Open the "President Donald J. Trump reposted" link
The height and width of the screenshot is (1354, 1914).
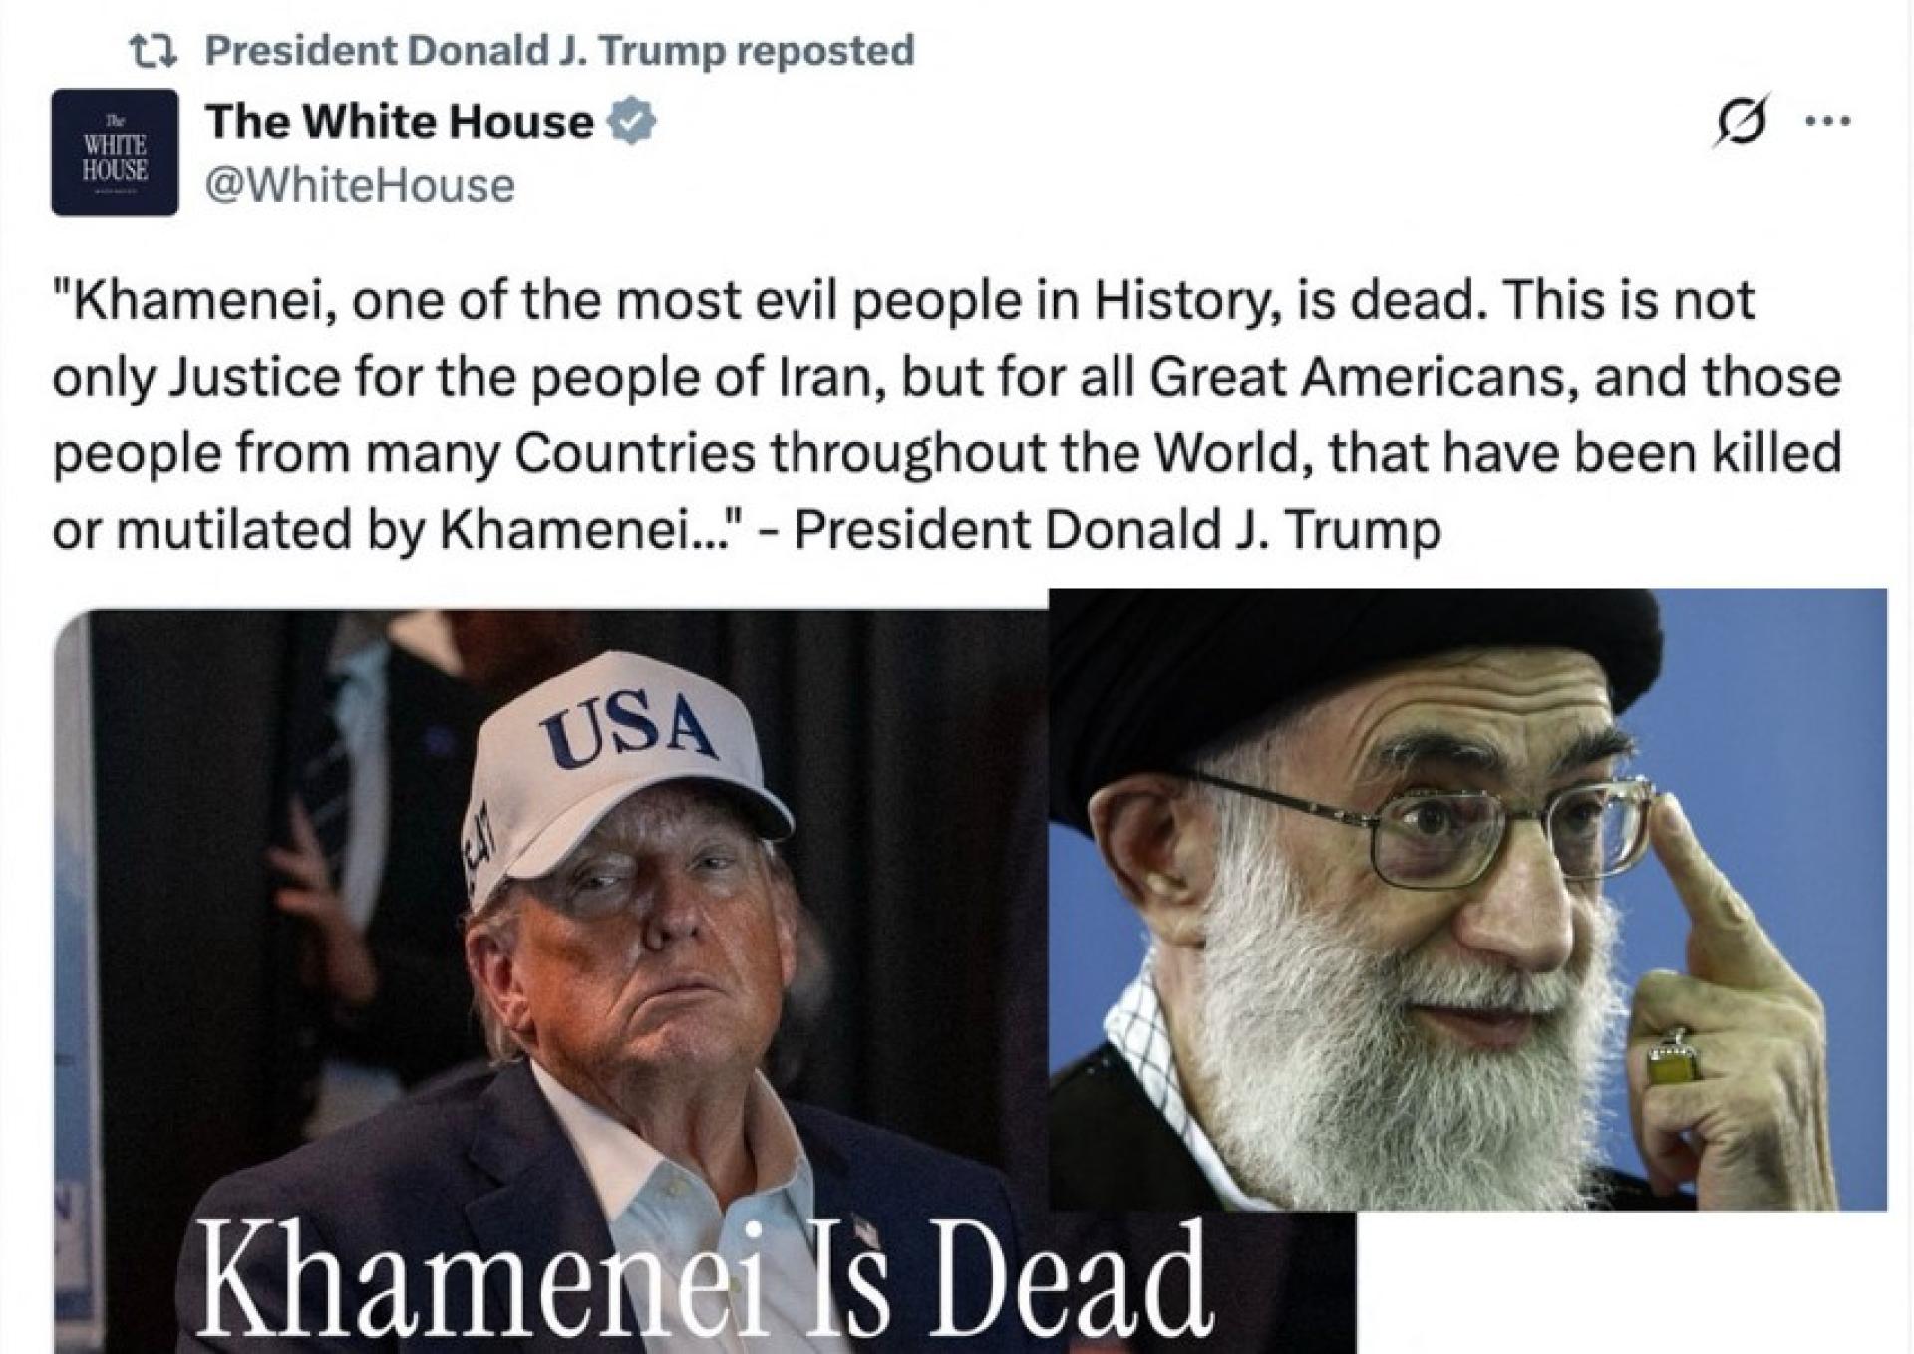click(x=559, y=50)
